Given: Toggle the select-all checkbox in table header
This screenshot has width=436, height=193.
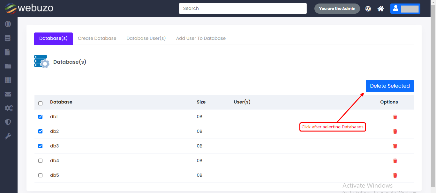Looking at the screenshot, I should 41,103.
